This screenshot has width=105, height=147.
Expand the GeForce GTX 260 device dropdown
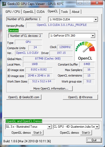[x=93, y=36]
